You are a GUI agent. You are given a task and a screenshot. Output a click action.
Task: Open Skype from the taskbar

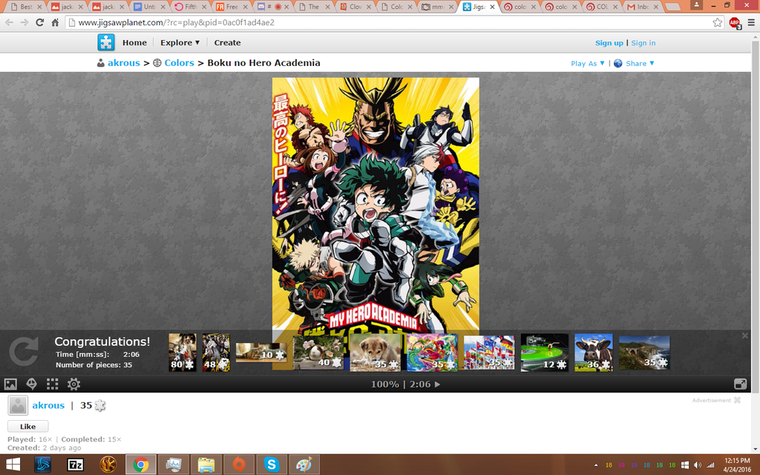[x=272, y=465]
